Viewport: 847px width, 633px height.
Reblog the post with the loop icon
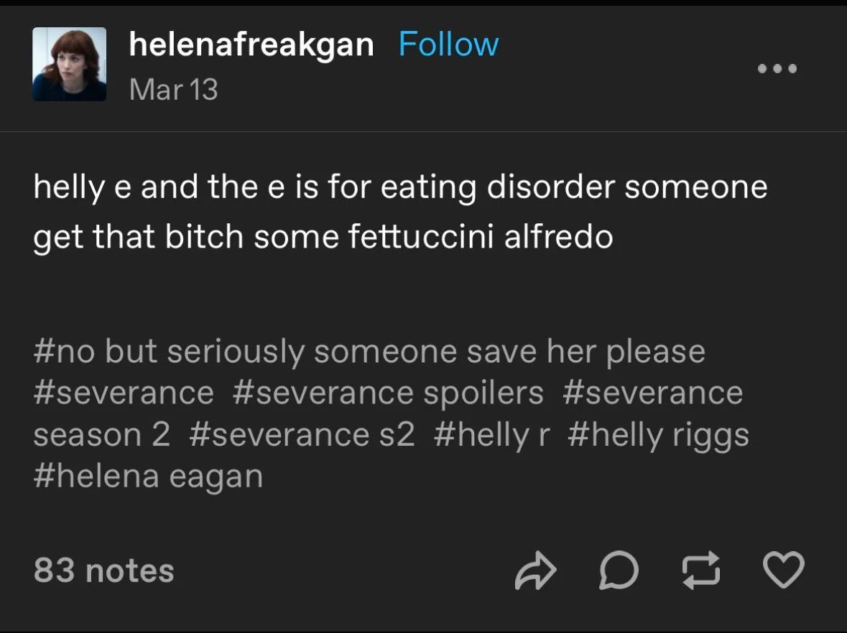[701, 570]
